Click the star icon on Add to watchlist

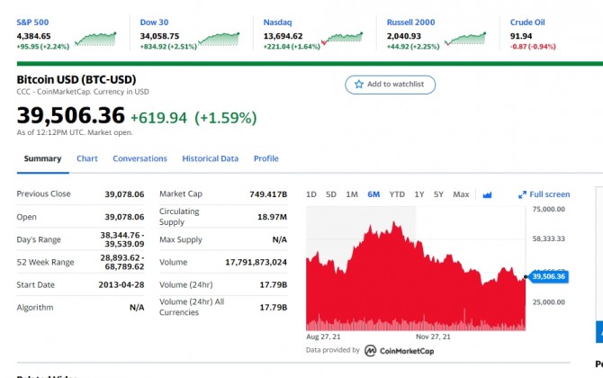point(359,84)
